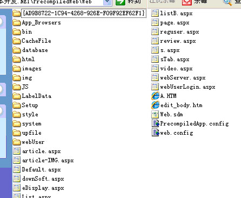The height and width of the screenshot is (198, 241).
Task: Click the A.HTM Internet Explorer icon
Action: point(155,96)
